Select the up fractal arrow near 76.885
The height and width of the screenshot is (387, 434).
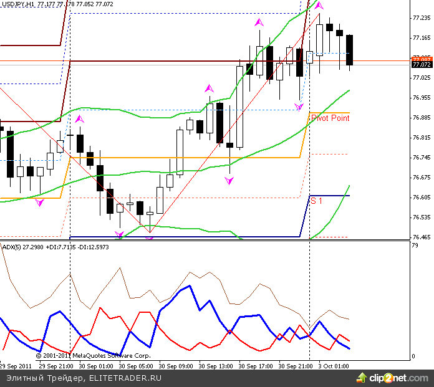coord(79,118)
